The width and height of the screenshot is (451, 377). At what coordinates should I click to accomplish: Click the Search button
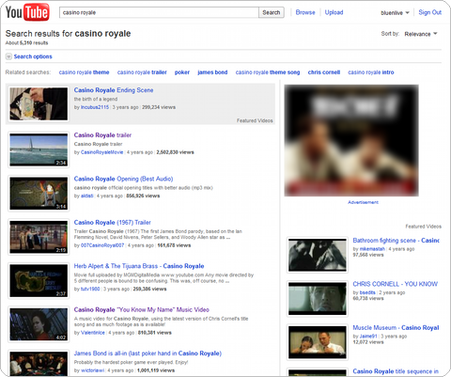[x=272, y=12]
